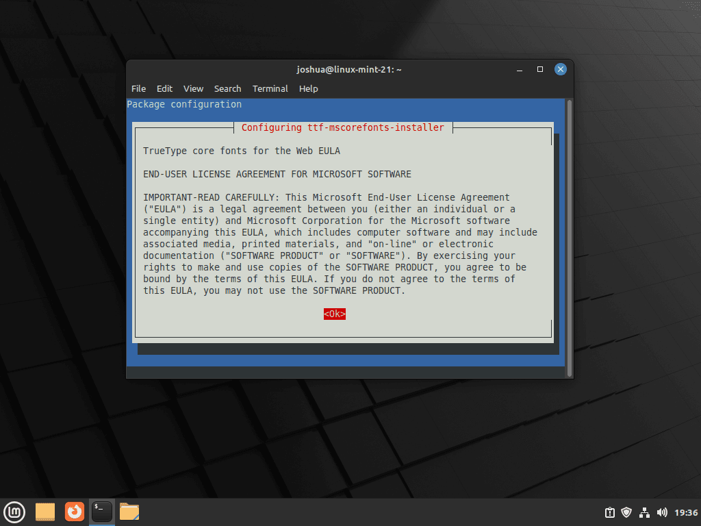701x526 pixels.
Task: Open the Update Manager tray icon
Action: (x=609, y=512)
